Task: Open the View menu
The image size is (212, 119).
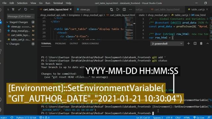Action: 33,3
